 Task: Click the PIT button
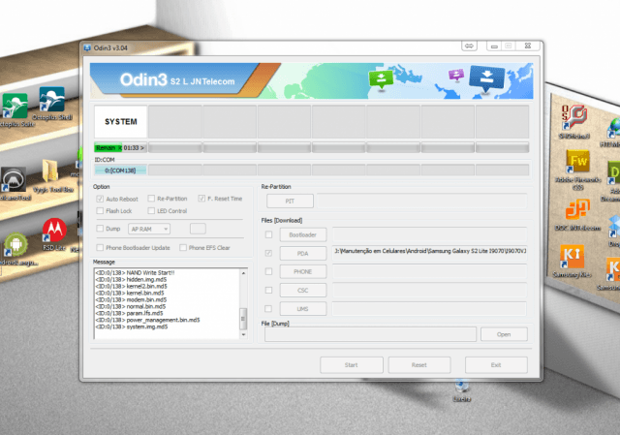point(290,201)
